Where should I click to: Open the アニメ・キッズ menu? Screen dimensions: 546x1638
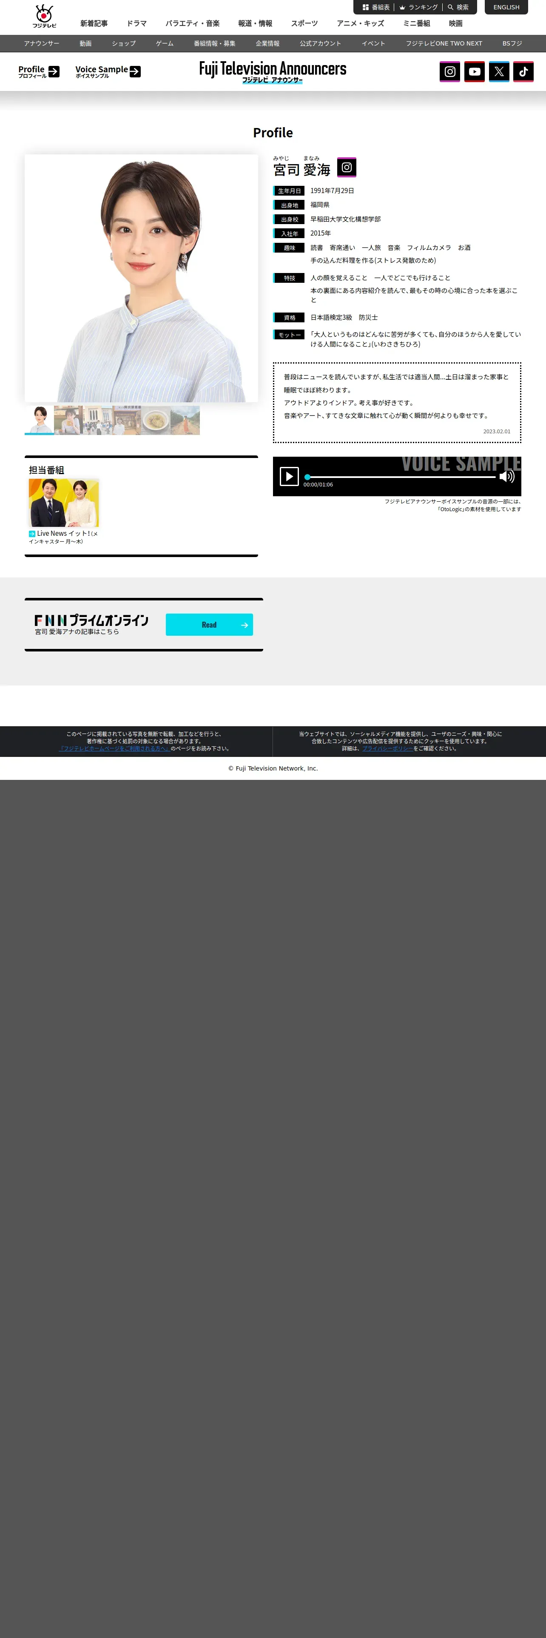coord(361,23)
